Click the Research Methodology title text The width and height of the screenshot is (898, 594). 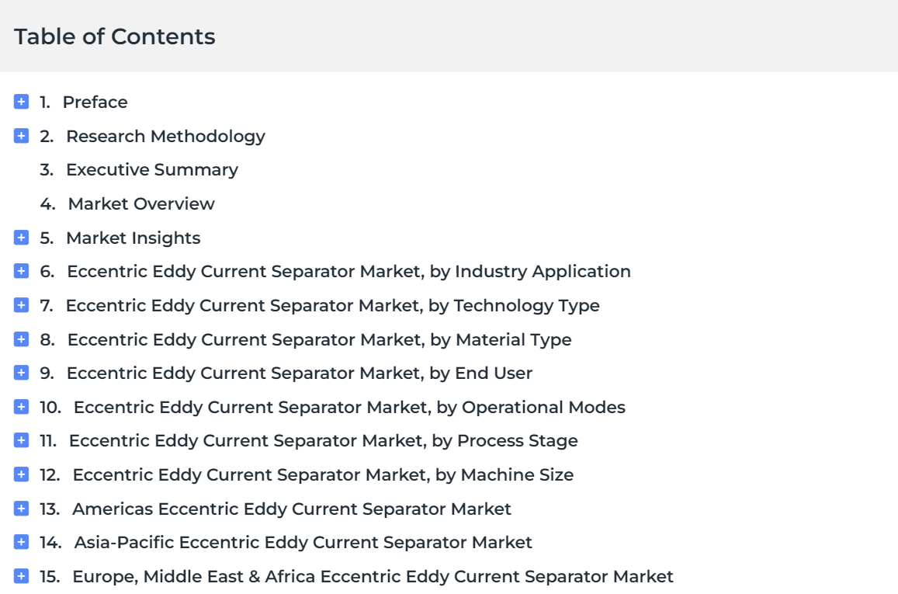(x=166, y=137)
